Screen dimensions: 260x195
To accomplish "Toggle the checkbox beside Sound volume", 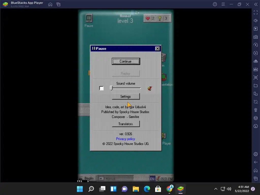I will pos(102,88).
